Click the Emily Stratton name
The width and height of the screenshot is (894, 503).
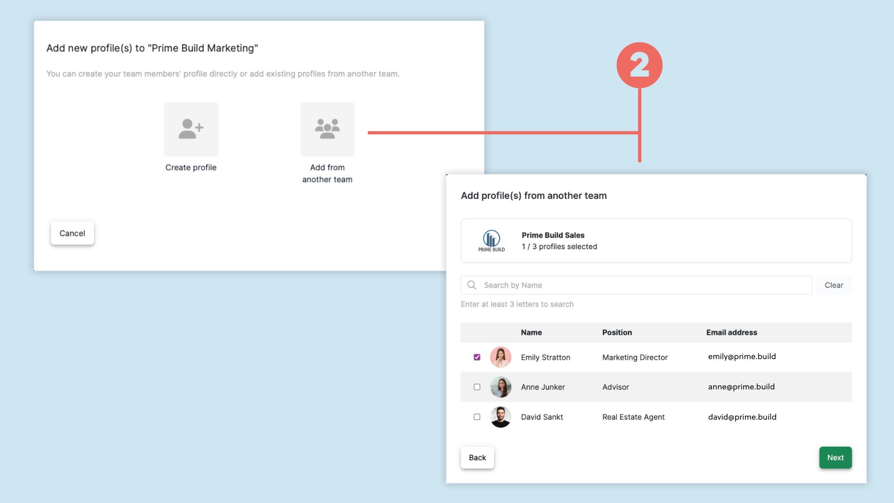tap(545, 357)
